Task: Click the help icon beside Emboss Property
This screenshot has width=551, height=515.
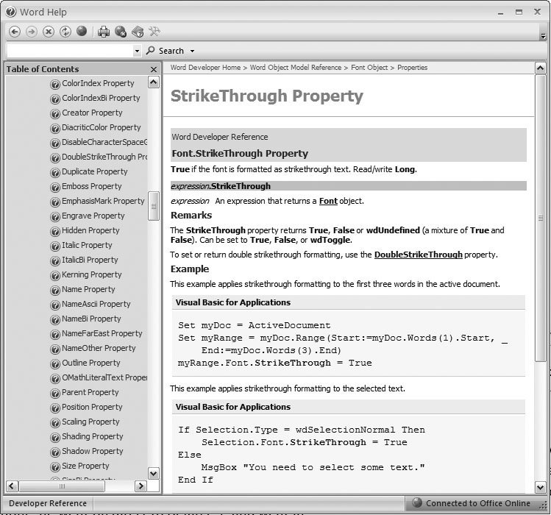Action: (55, 188)
